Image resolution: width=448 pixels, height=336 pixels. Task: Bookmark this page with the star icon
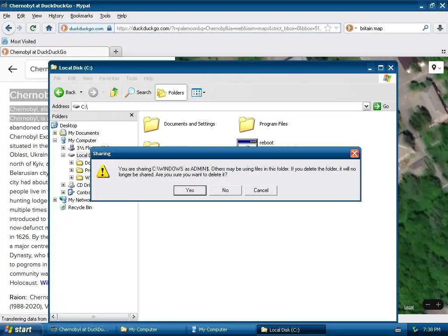click(328, 28)
